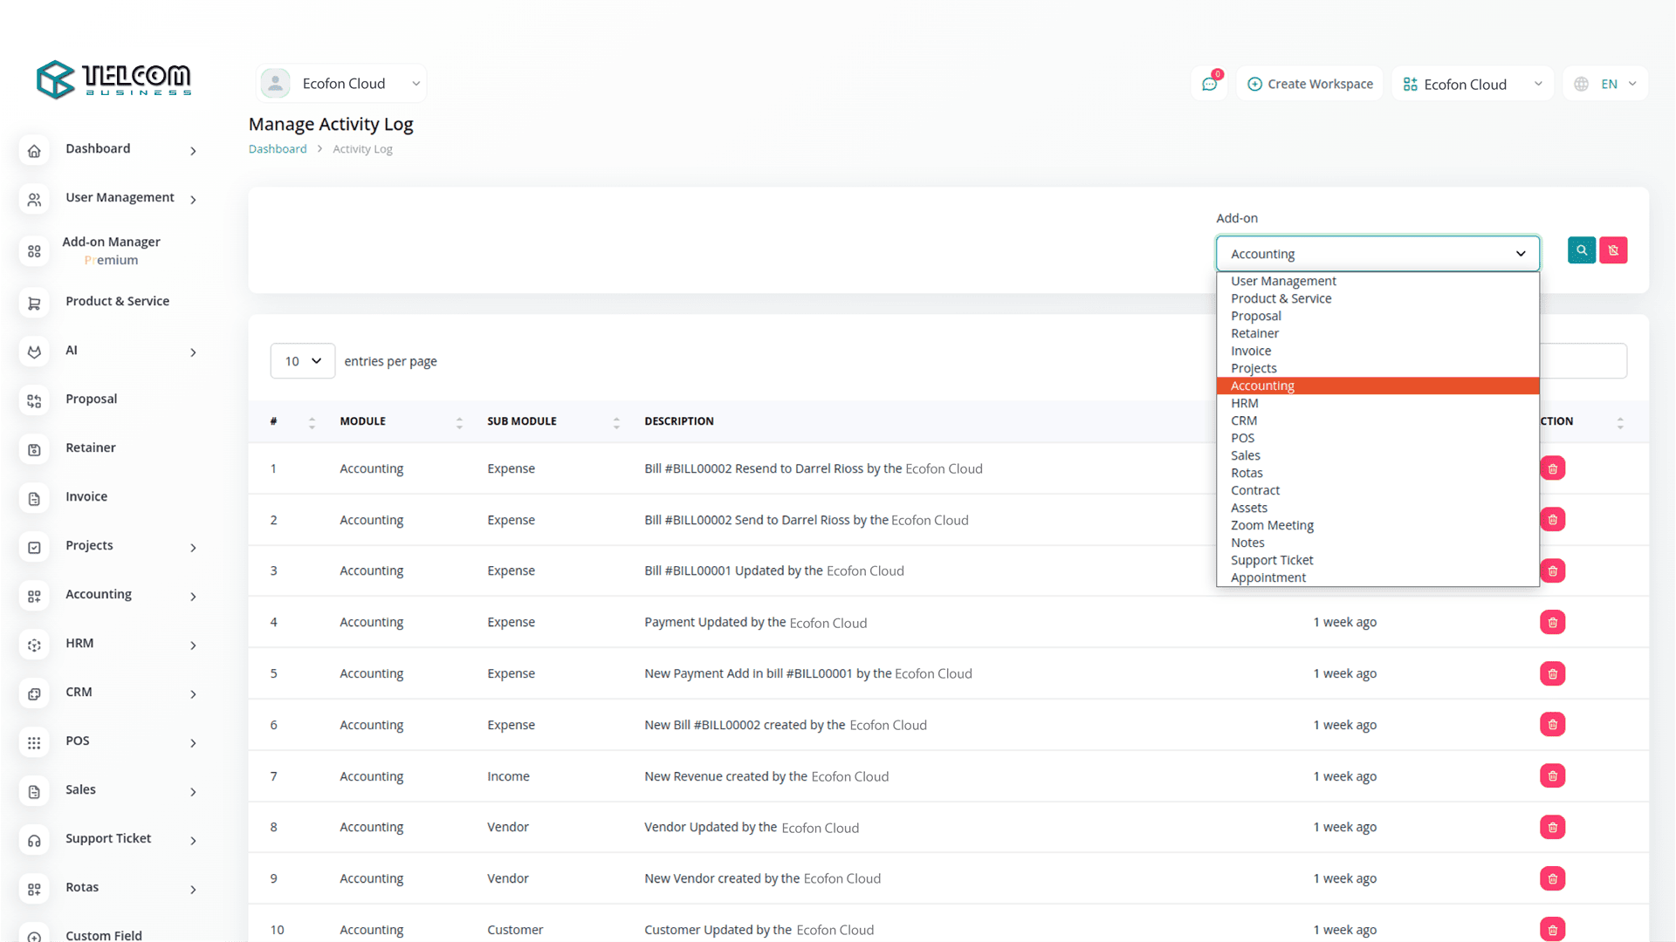Choose Zoom Meeting in the Add-on list

[x=1272, y=525]
